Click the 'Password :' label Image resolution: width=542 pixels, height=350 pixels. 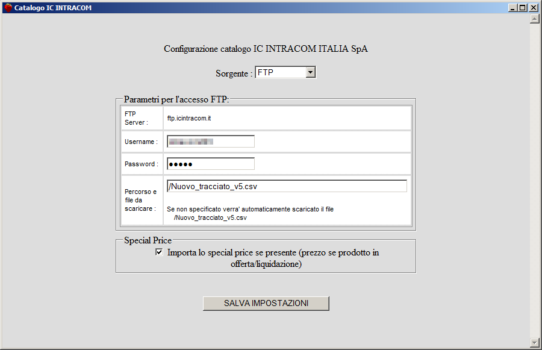click(142, 164)
